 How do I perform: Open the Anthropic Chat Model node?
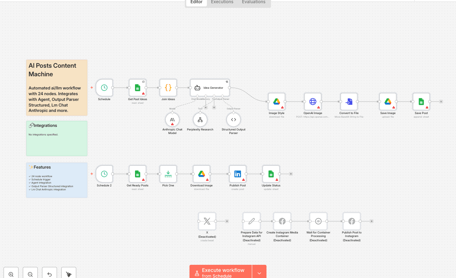(x=172, y=120)
